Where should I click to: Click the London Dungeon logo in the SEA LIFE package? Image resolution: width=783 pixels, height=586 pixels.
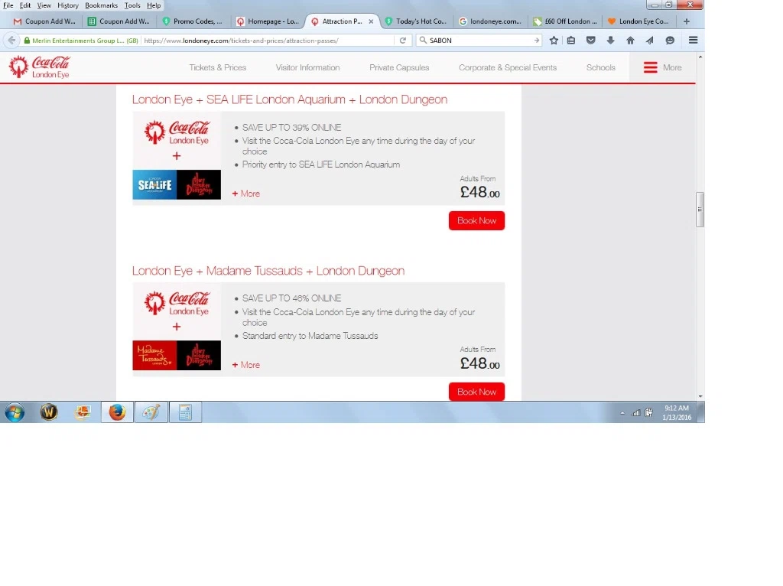coord(199,185)
